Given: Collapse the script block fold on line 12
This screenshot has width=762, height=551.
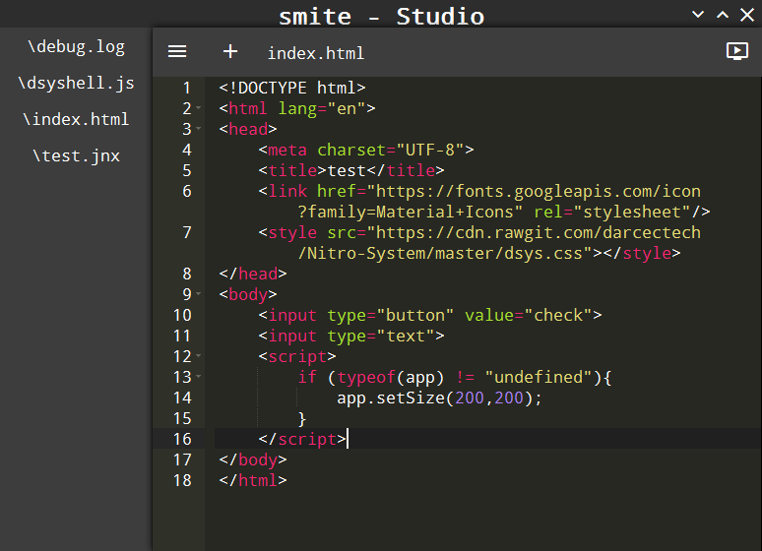Looking at the screenshot, I should (198, 356).
